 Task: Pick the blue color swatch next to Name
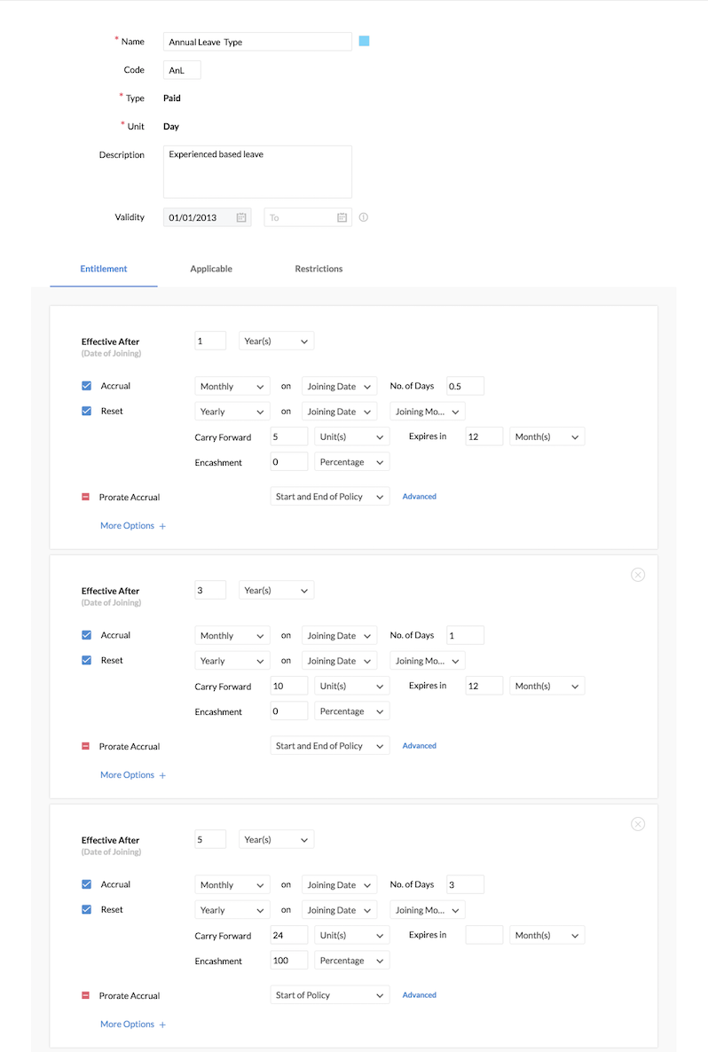[x=365, y=42]
